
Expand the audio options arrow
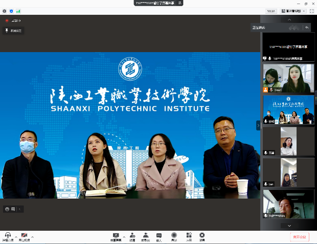15,237
